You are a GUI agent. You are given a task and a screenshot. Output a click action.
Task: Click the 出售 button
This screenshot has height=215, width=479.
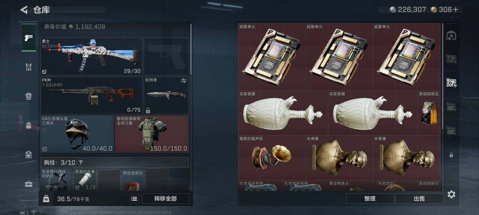(x=419, y=199)
